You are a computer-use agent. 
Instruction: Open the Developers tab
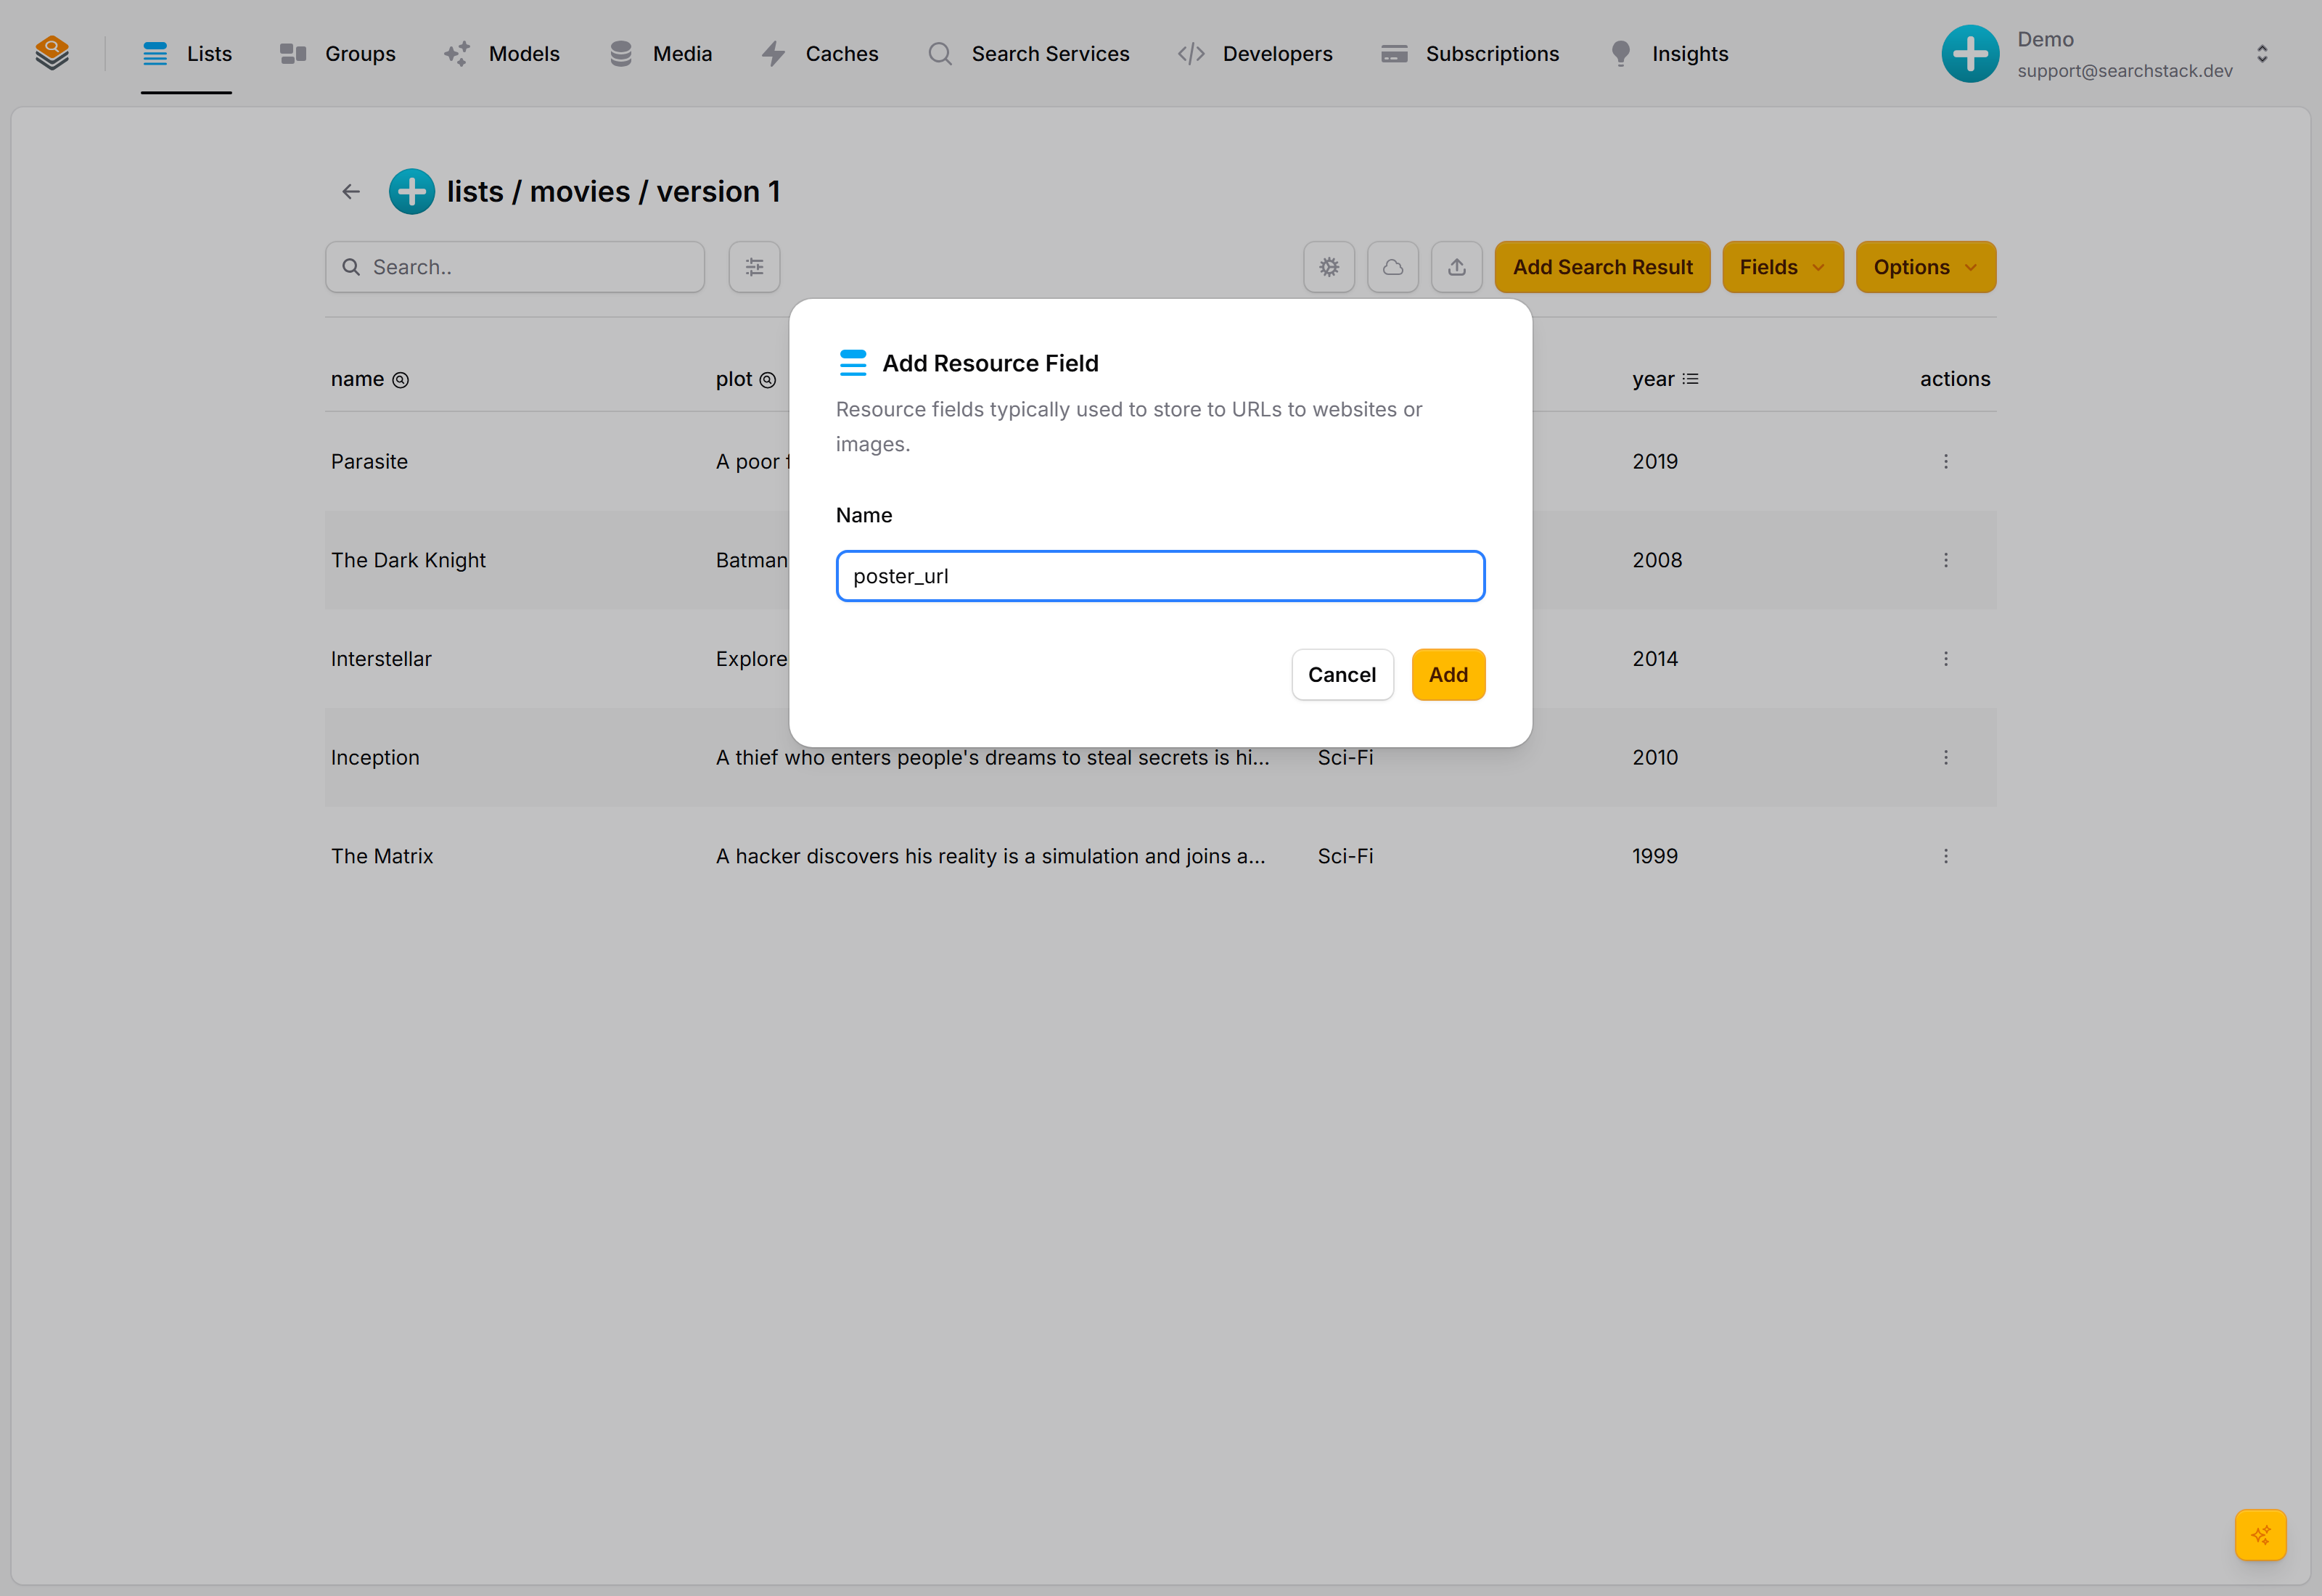[1255, 54]
